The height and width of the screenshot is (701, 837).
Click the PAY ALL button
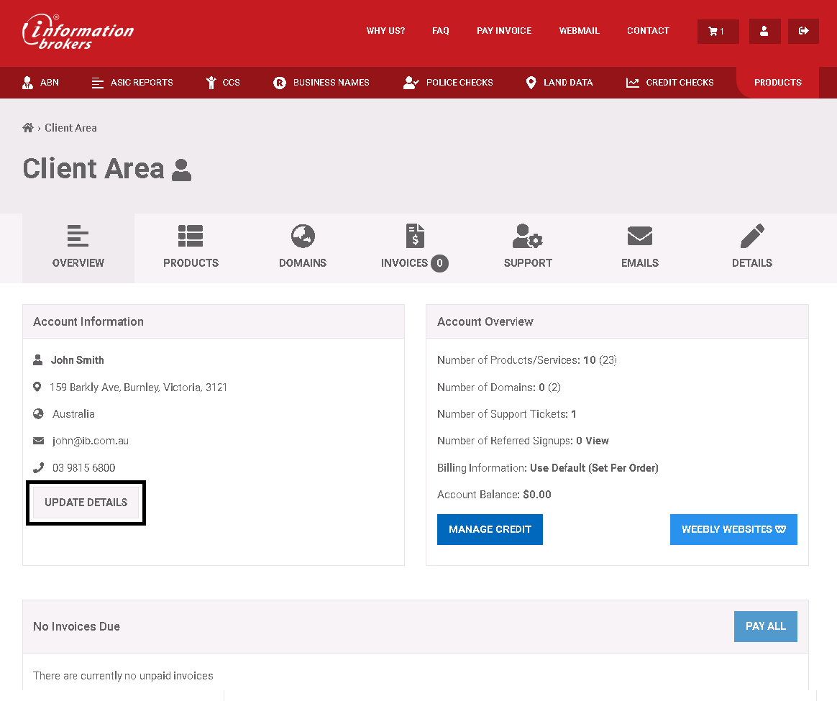click(766, 626)
